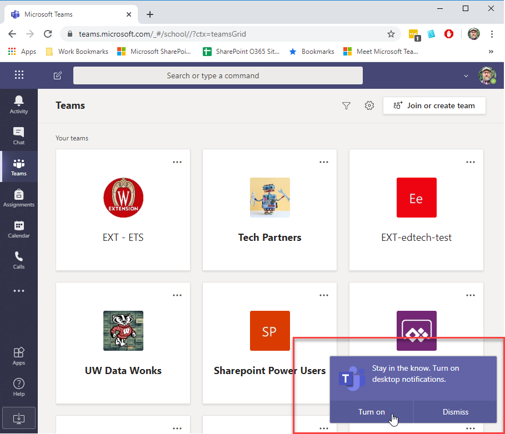Click the yellow extension icon with badge
Image resolution: width=505 pixels, height=434 pixels.
point(413,34)
